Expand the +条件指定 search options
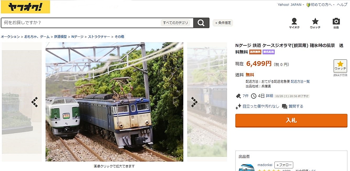This screenshot has width=350, height=171. tap(223, 23)
